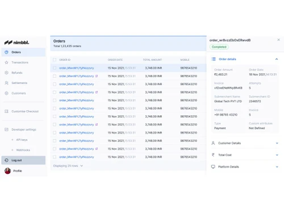Open Webhooks under Developer settings

pos(23,150)
